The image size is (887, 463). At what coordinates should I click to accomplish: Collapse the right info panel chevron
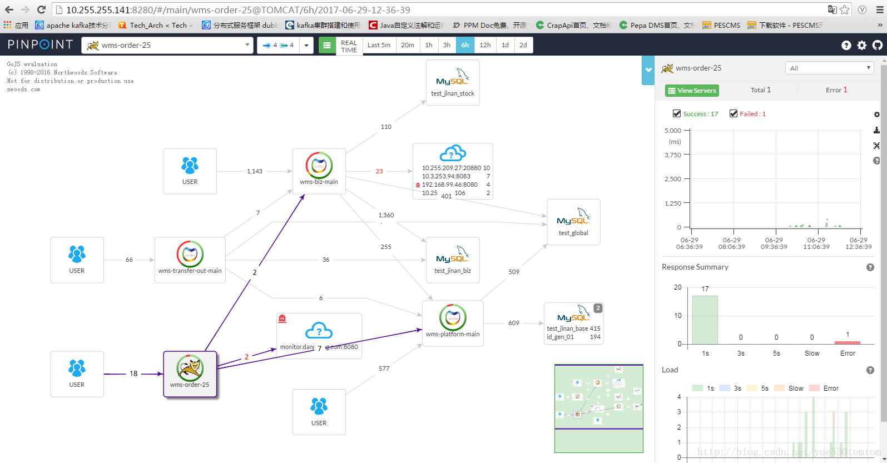648,70
